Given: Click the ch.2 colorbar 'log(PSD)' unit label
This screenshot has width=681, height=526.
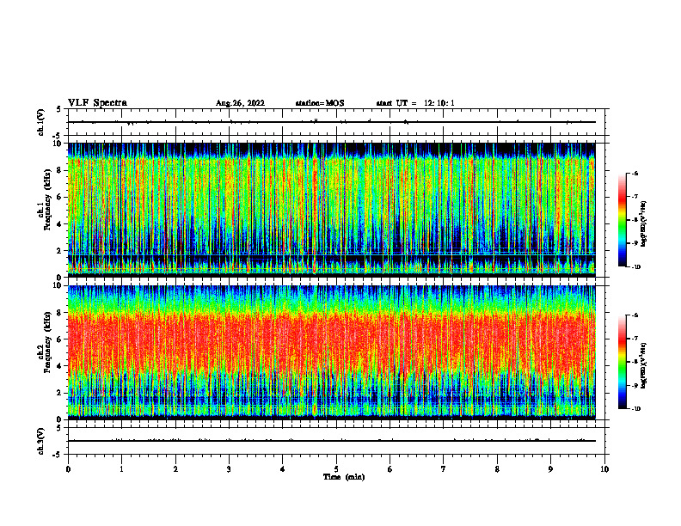Looking at the screenshot, I should click(x=644, y=365).
